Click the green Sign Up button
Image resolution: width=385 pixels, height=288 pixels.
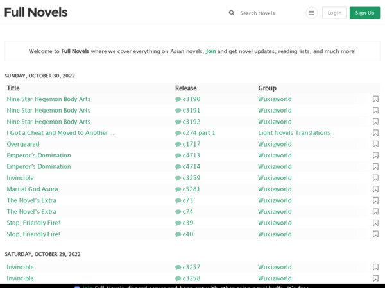point(364,13)
